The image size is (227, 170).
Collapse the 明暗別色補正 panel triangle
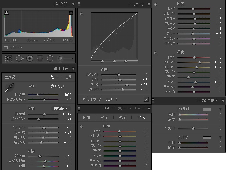tap(223, 101)
